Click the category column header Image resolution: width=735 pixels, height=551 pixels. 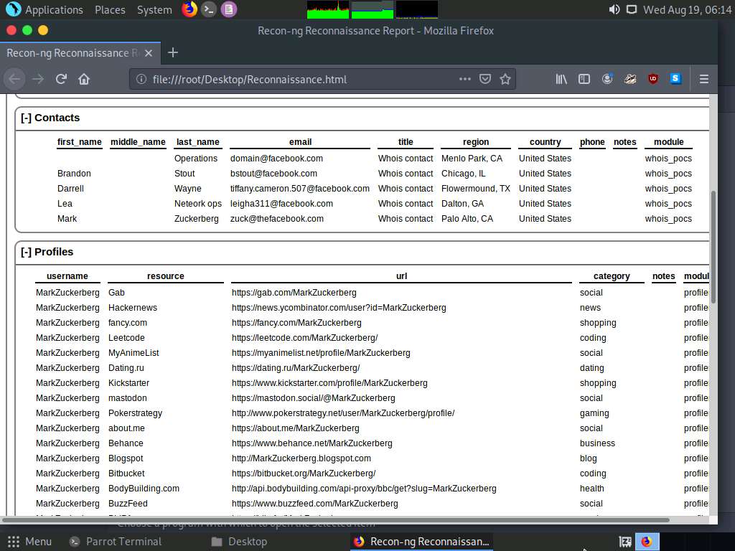pyautogui.click(x=612, y=276)
